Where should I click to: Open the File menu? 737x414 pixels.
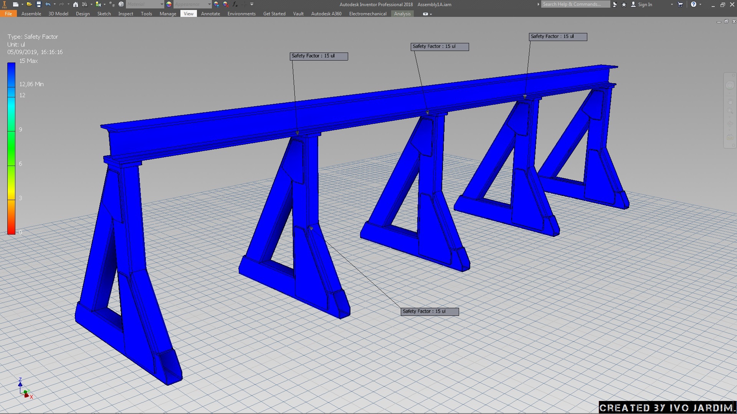point(8,14)
